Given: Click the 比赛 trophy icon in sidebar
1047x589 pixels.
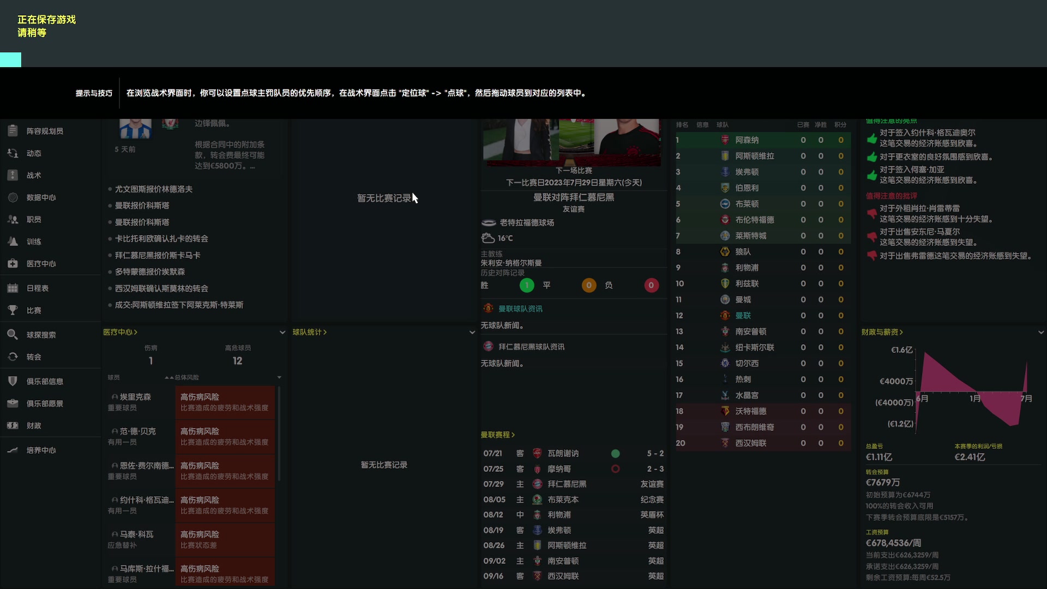Looking at the screenshot, I should (13, 310).
